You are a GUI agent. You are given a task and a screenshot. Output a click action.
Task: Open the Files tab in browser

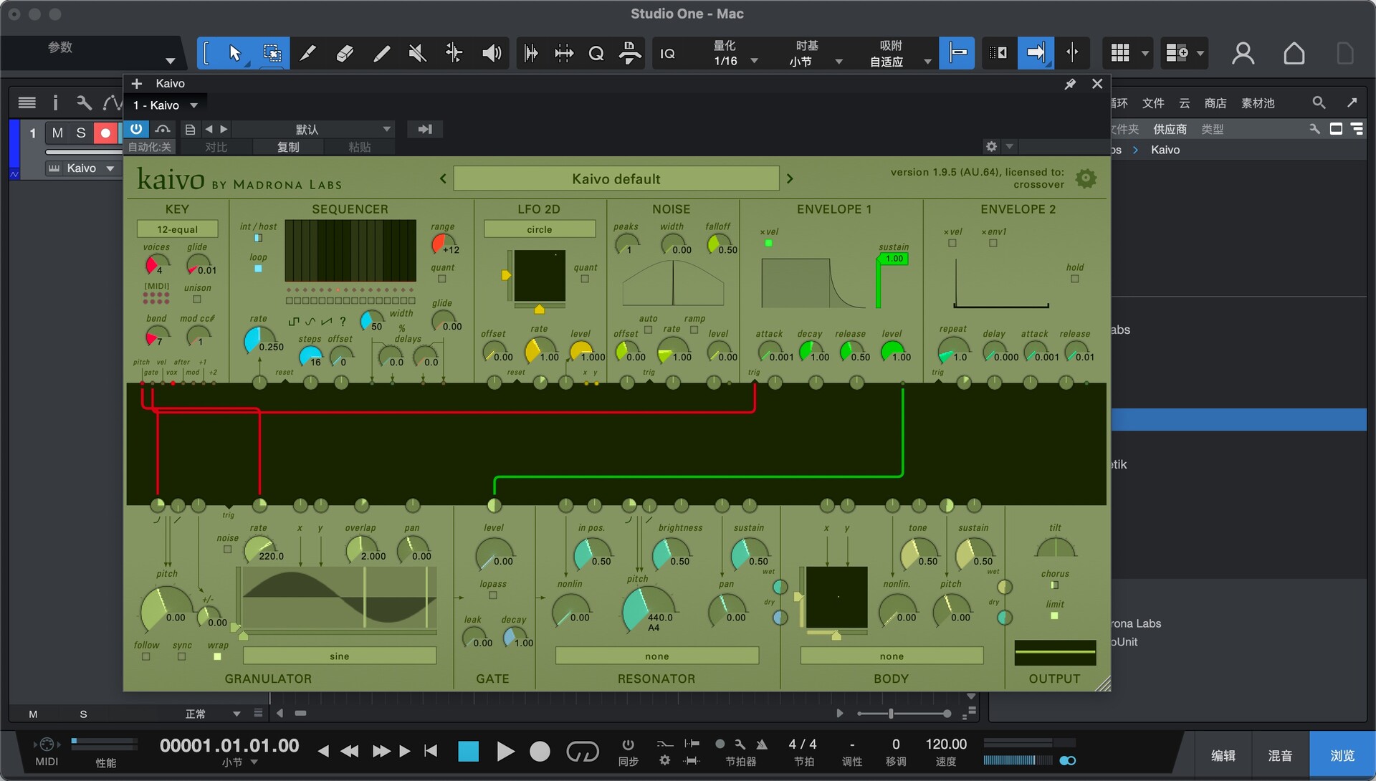[1152, 102]
